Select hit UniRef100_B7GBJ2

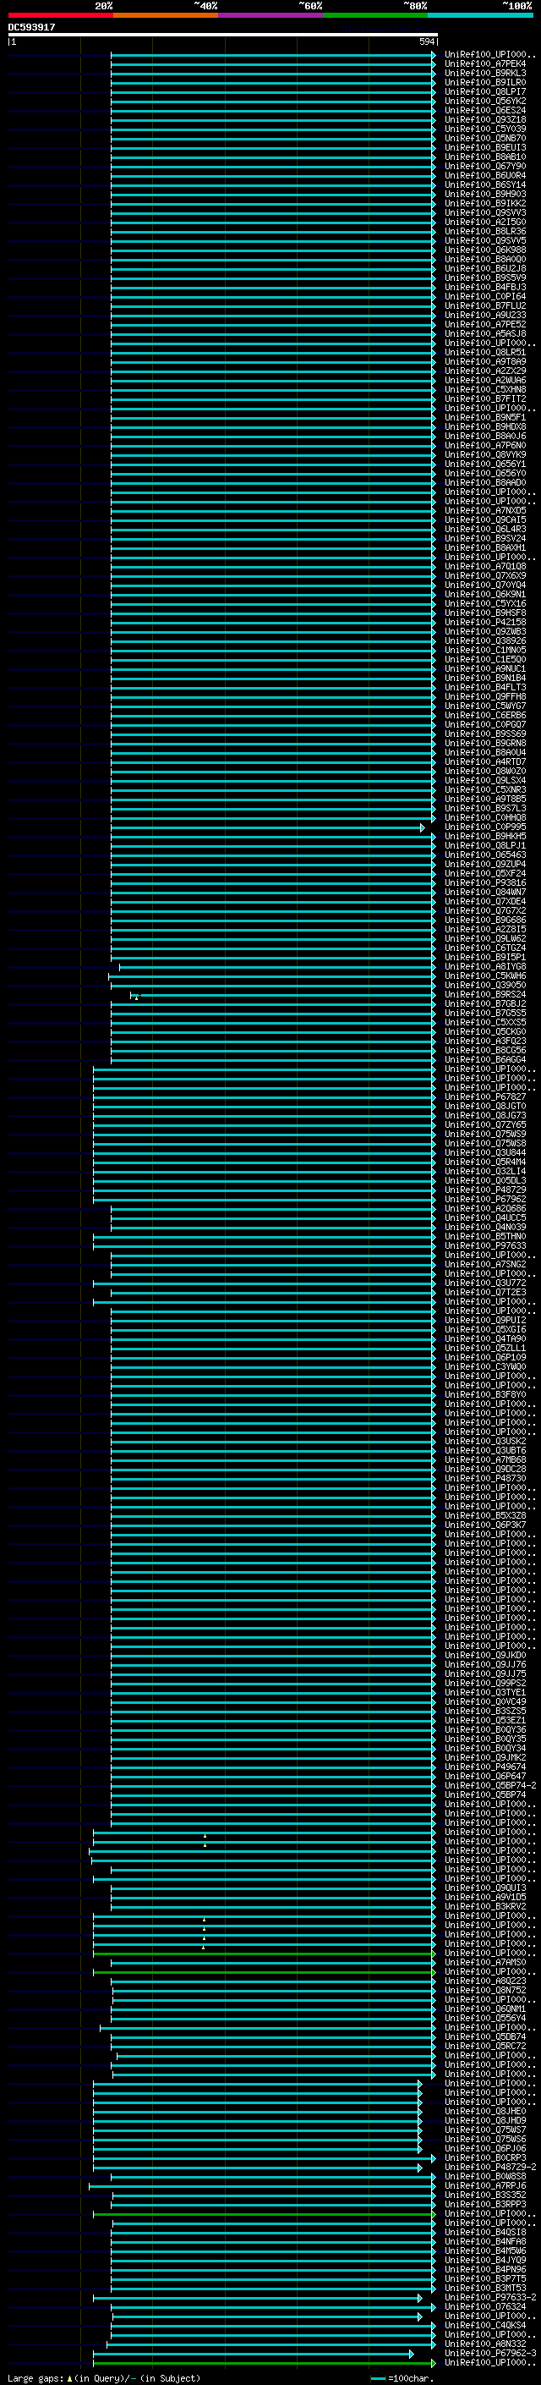[485, 1003]
